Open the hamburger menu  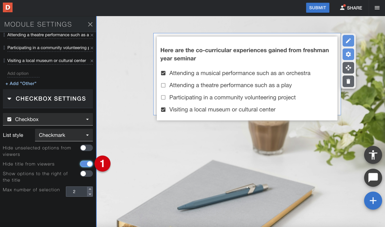pyautogui.click(x=377, y=8)
